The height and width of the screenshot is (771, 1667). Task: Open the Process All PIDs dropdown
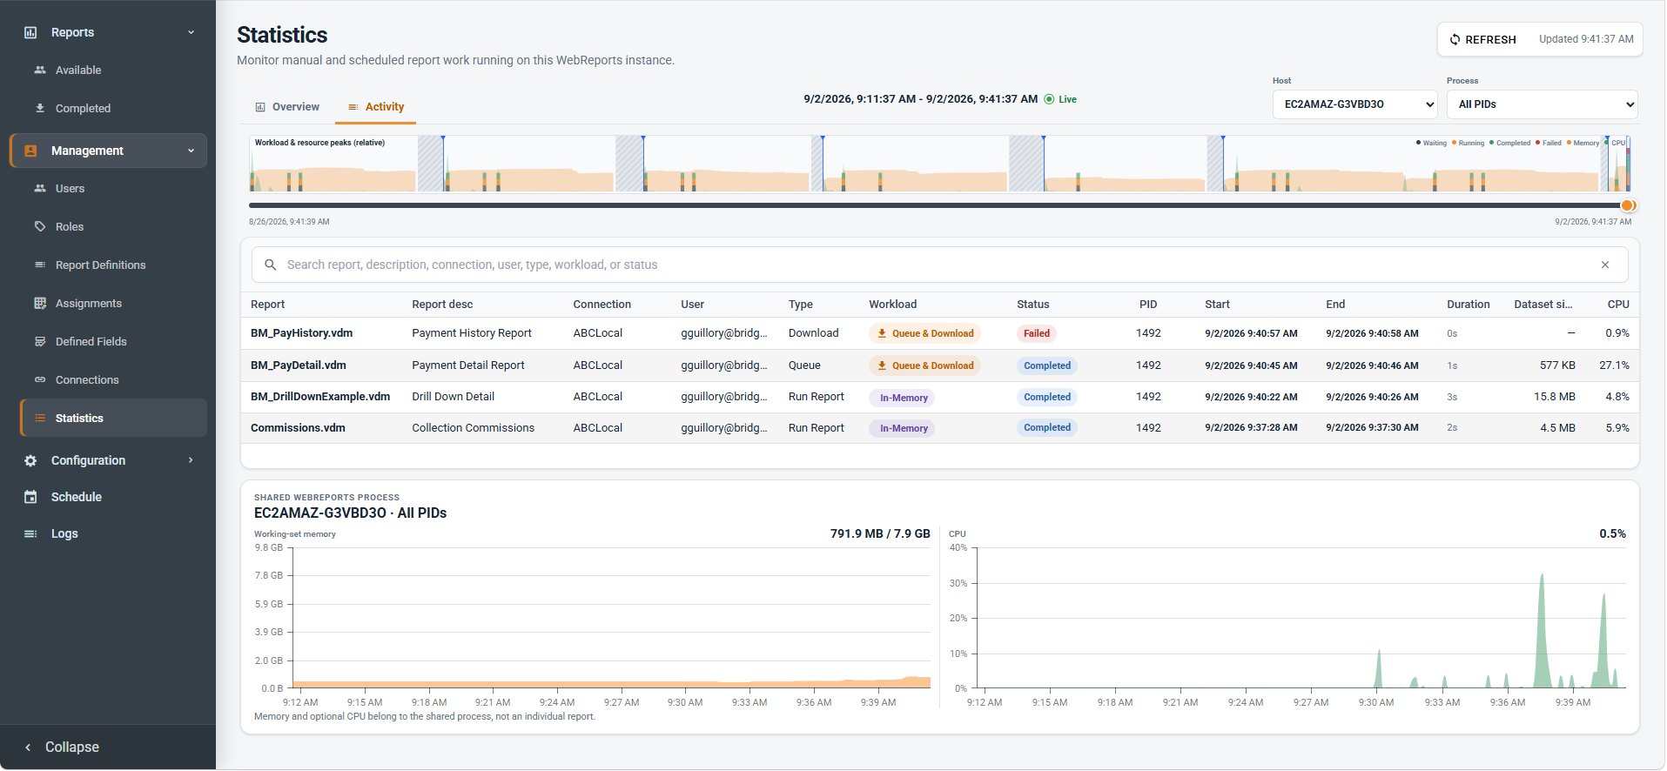pyautogui.click(x=1543, y=104)
